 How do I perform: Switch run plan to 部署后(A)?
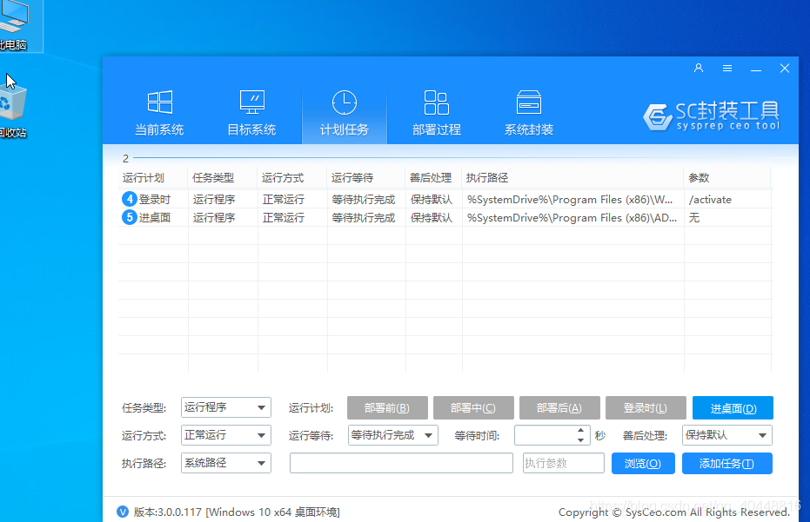coord(559,407)
